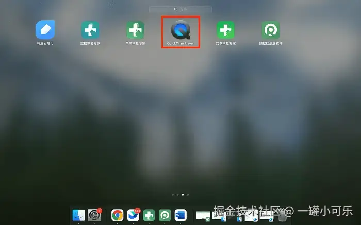361x225 pixels.
Task: Select the active third Launchpad page dot
Action: tap(183, 195)
